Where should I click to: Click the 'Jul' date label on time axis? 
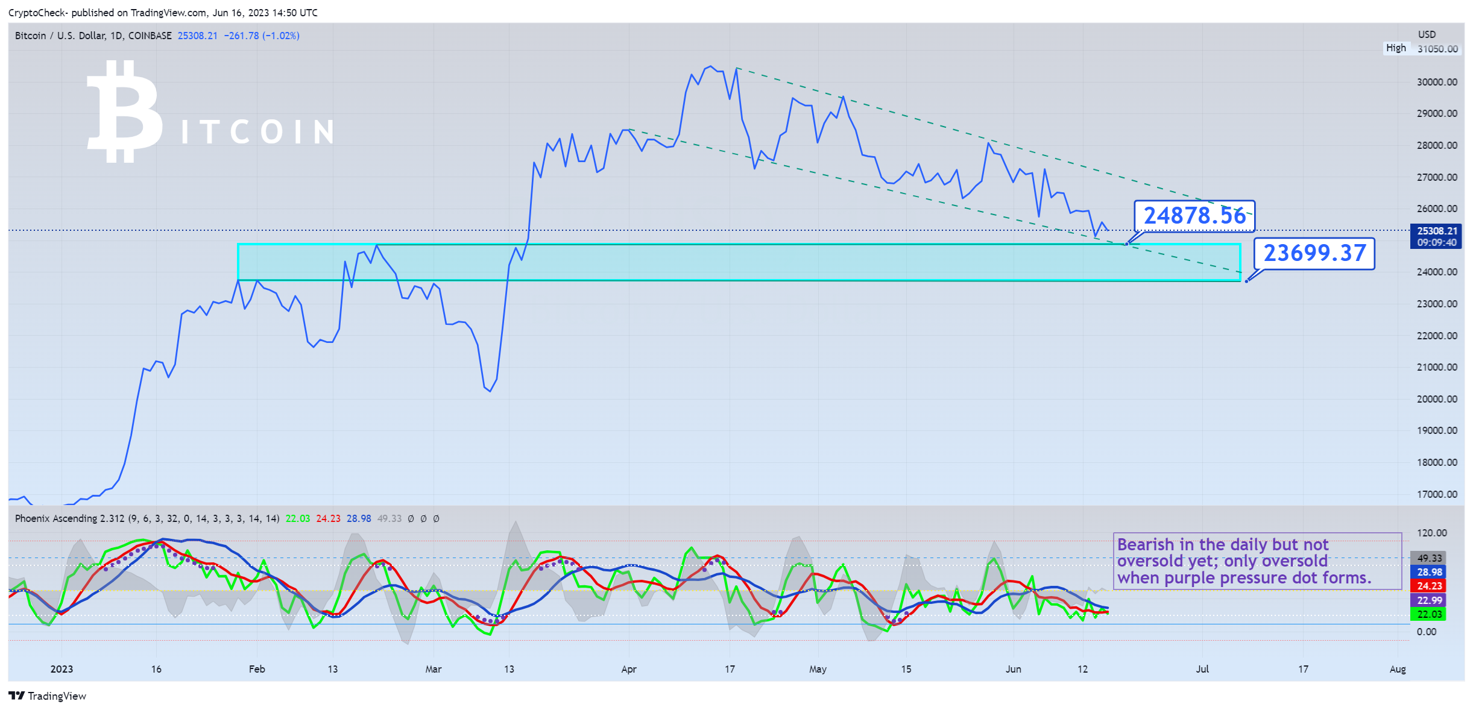[1202, 669]
